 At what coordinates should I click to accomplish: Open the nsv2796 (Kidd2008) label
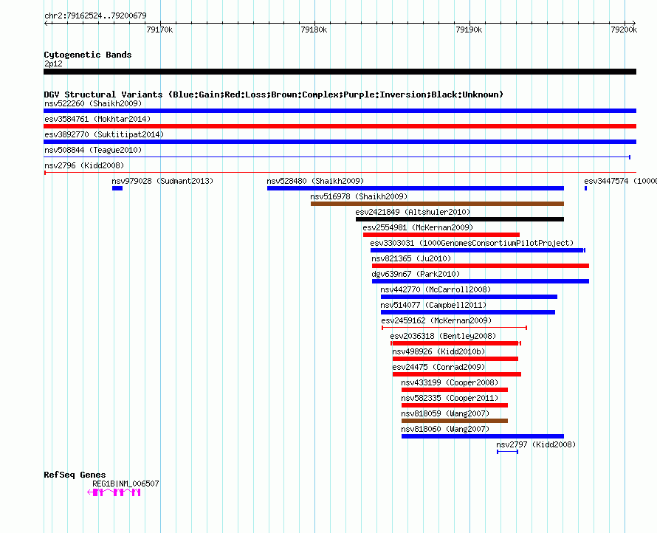point(84,165)
